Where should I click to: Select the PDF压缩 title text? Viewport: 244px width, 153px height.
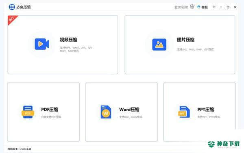click(x=50, y=110)
